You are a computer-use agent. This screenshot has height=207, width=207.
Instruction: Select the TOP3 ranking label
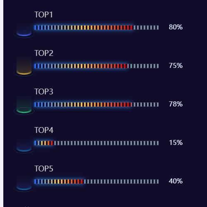click(x=44, y=91)
